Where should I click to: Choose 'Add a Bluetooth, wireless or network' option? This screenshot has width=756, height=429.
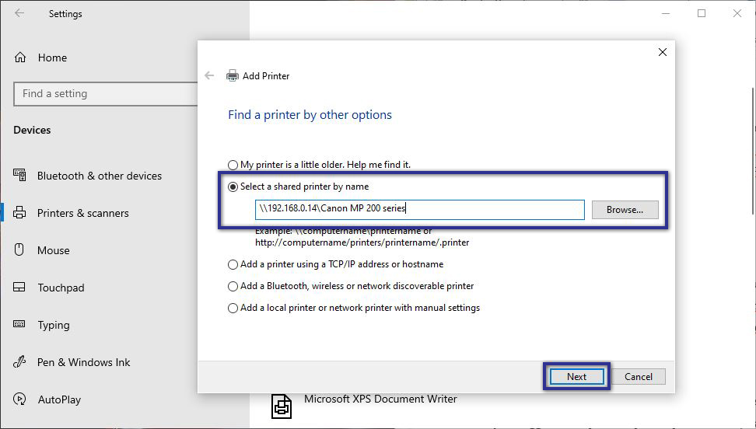tap(233, 286)
